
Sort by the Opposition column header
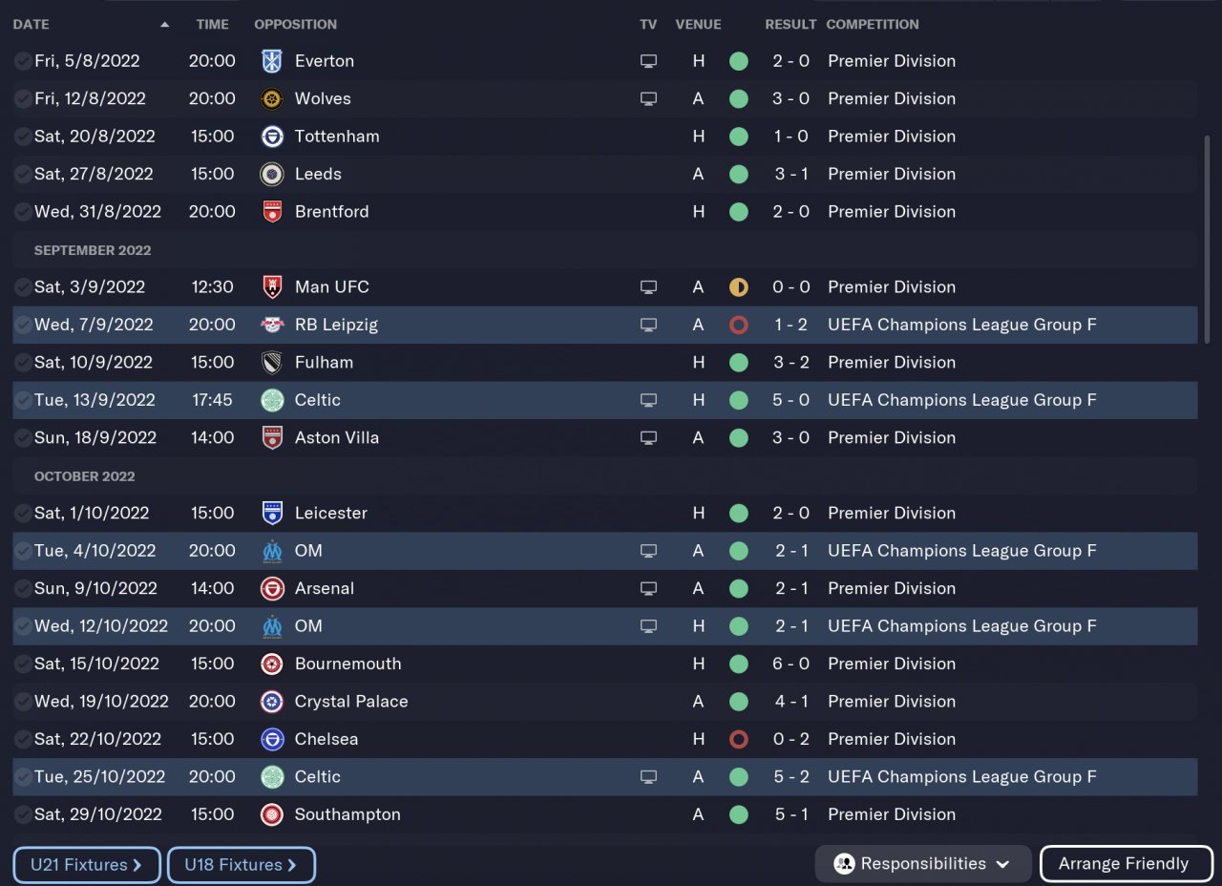pyautogui.click(x=295, y=25)
